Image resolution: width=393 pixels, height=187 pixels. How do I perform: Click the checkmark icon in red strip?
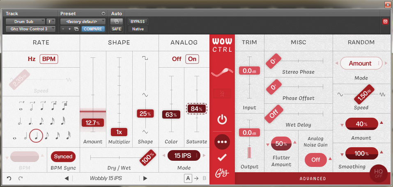[222, 157]
